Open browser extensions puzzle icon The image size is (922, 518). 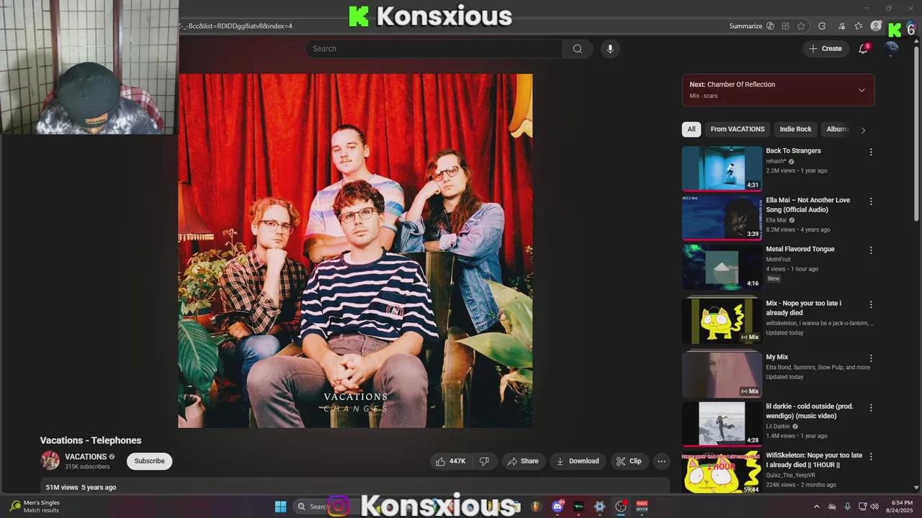pyautogui.click(x=822, y=26)
